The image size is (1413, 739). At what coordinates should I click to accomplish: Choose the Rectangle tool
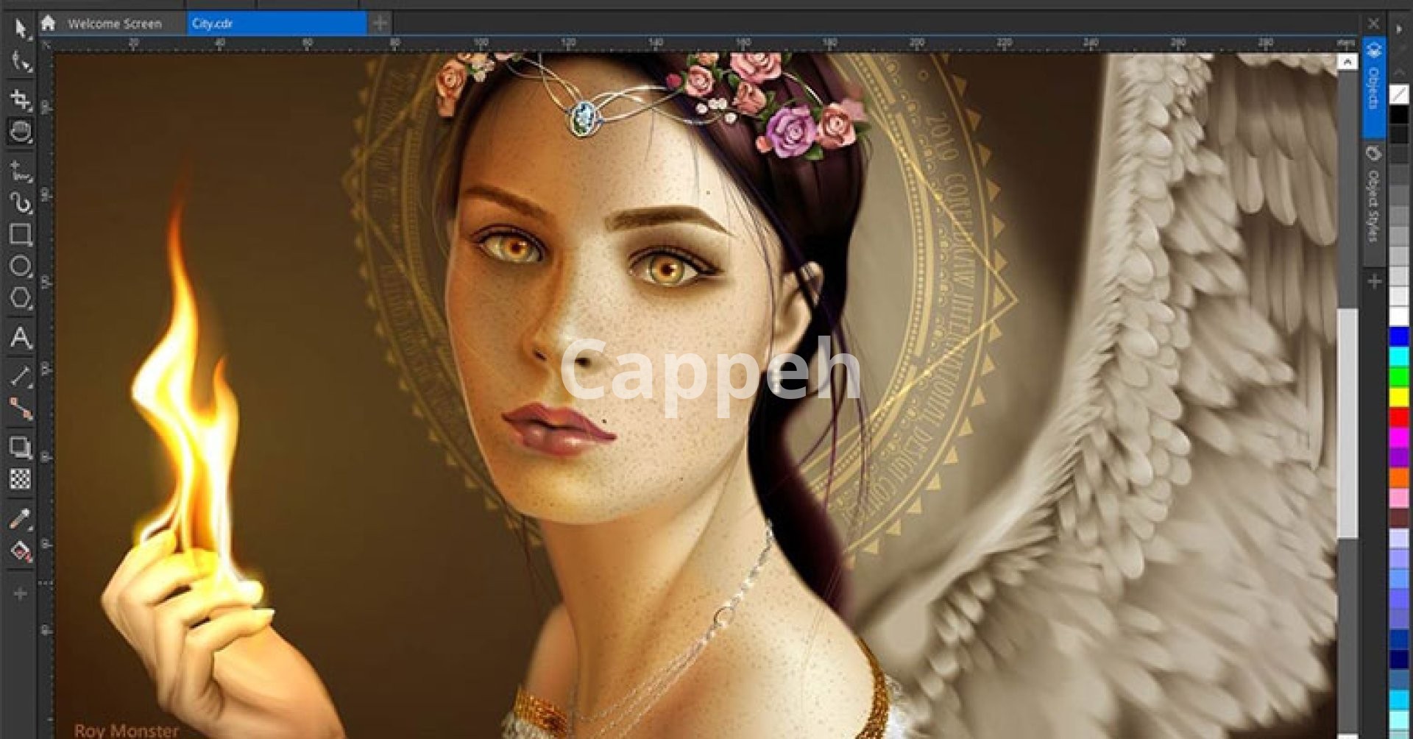pyautogui.click(x=20, y=234)
